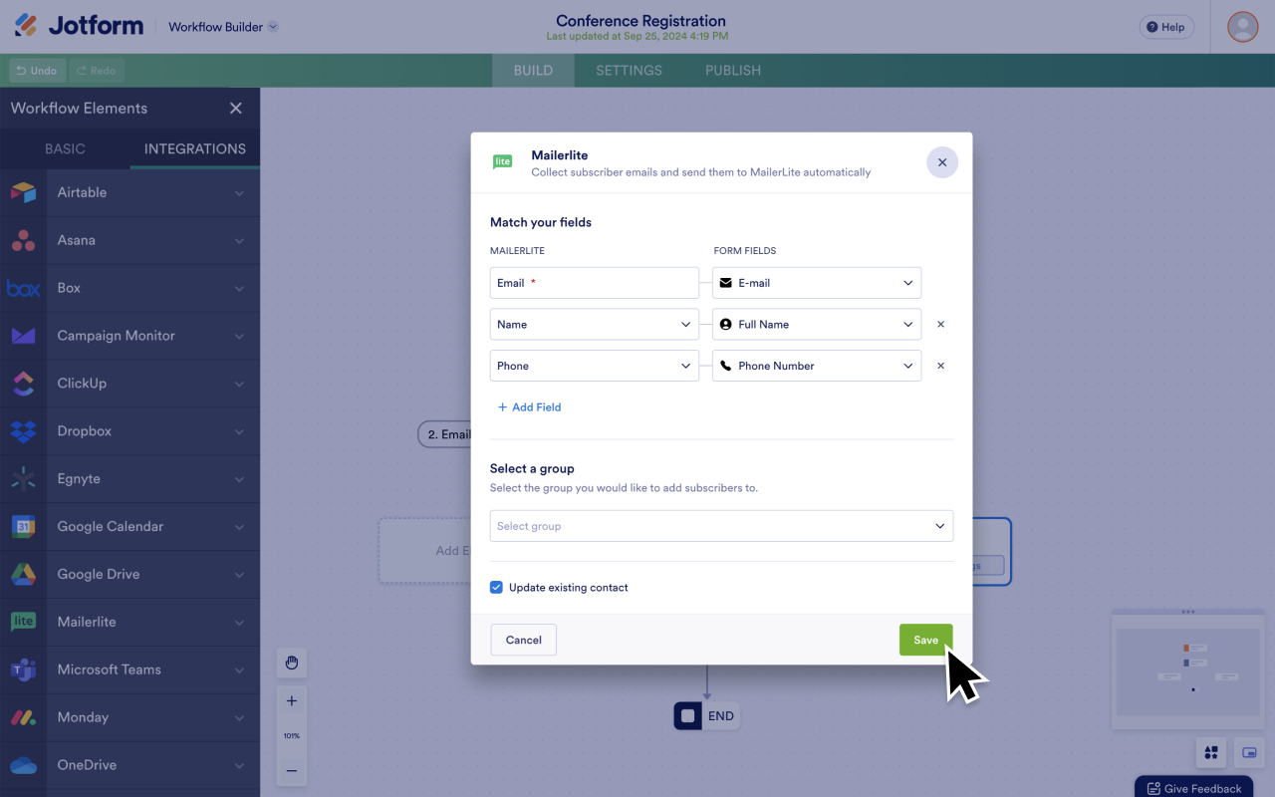Open the BUILD tab

[x=533, y=71]
